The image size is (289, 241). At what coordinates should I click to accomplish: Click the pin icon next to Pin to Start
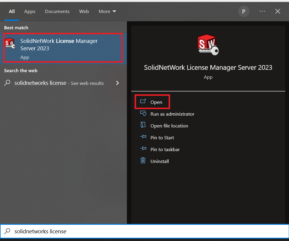pos(143,137)
